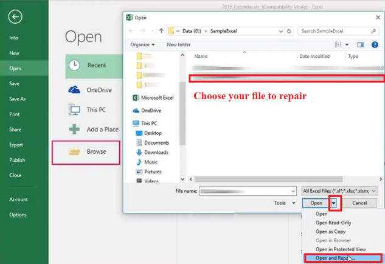This screenshot has width=385, height=264.
Task: Select Documents in the navigation tree
Action: coord(153,143)
